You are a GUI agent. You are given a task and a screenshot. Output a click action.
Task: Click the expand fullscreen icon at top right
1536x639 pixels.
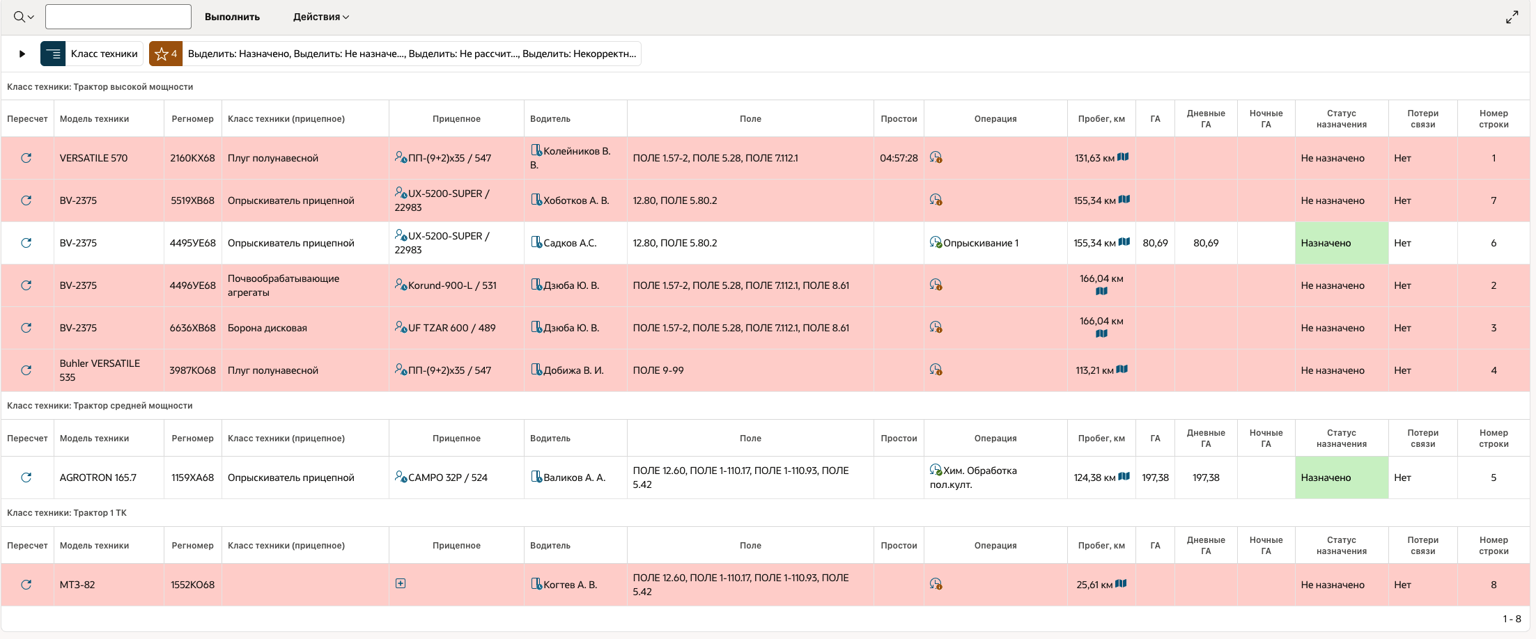1512,17
